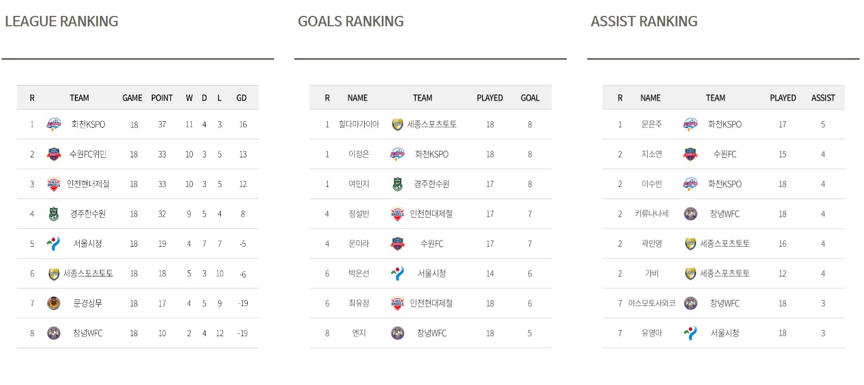Open the ASSIST RANKING section heading
The width and height of the screenshot is (864, 385).
(x=644, y=21)
